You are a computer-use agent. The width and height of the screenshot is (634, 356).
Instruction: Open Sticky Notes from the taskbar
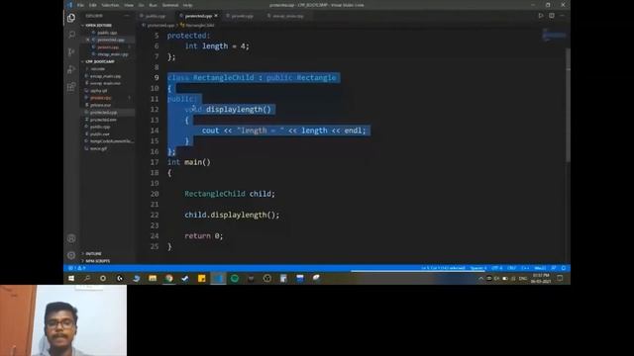tap(202, 278)
